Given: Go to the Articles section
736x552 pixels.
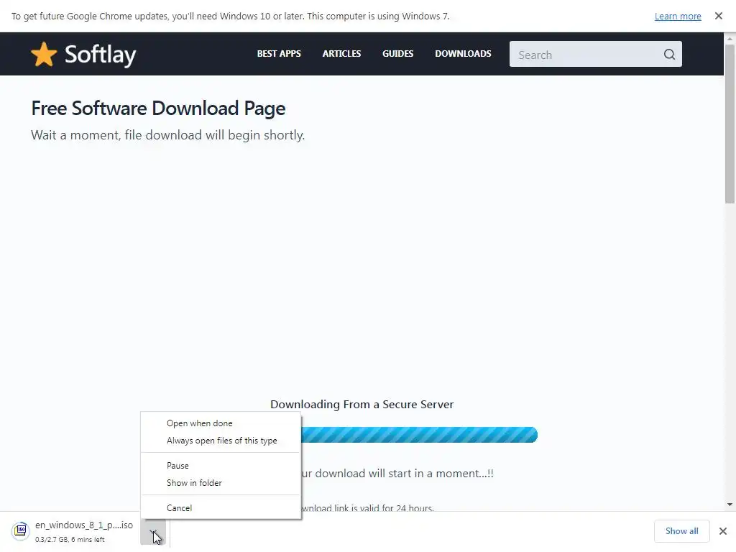Looking at the screenshot, I should [x=341, y=54].
